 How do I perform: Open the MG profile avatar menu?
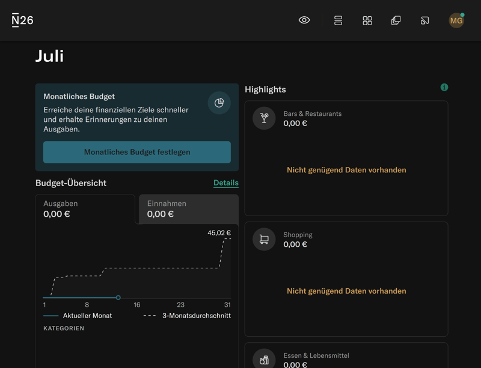click(456, 20)
